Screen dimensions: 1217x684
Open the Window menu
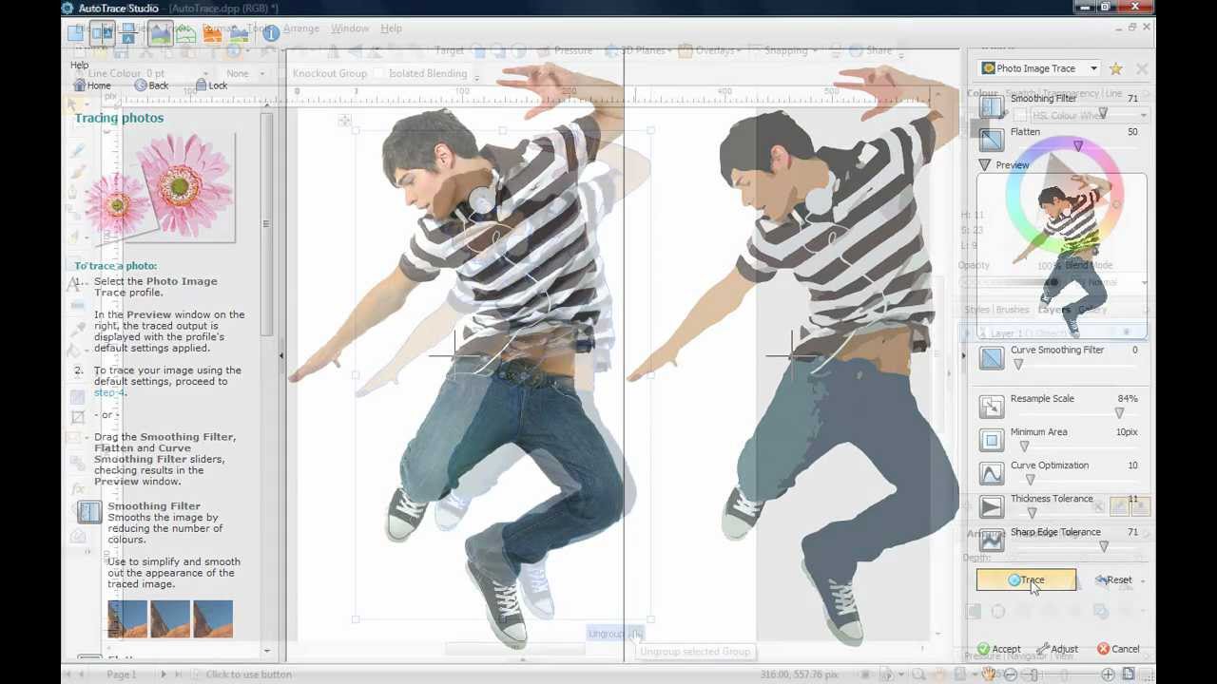coord(350,28)
